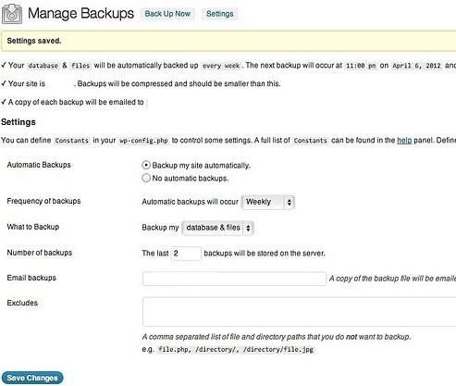This screenshot has height=386, width=456.
Task: Click the 'Email backups' label
Action: (x=31, y=278)
